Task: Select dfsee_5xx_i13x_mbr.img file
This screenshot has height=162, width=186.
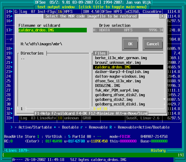Action: [118, 81]
